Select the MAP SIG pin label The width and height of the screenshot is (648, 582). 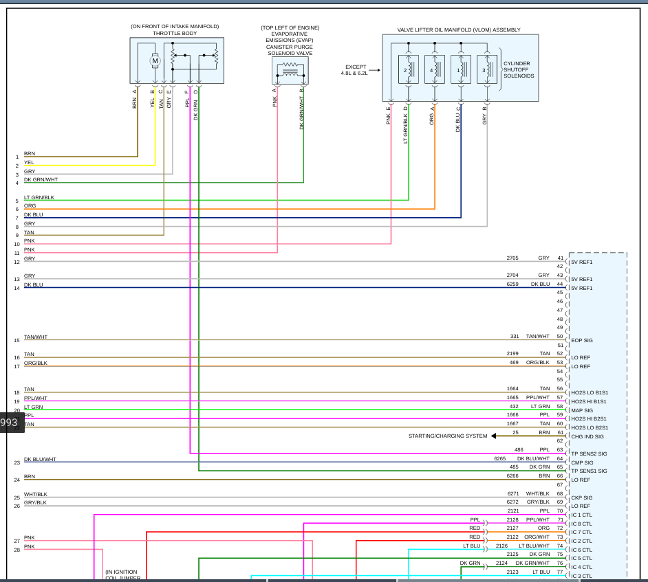(x=582, y=410)
